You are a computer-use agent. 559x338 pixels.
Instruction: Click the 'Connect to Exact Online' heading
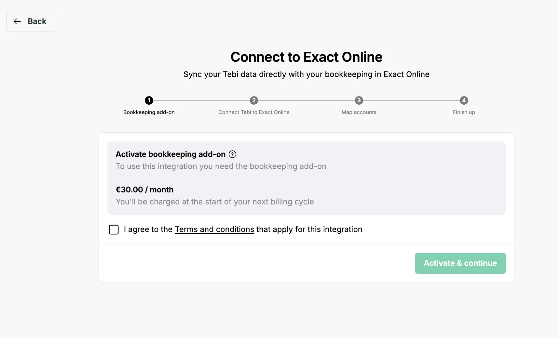(x=307, y=57)
